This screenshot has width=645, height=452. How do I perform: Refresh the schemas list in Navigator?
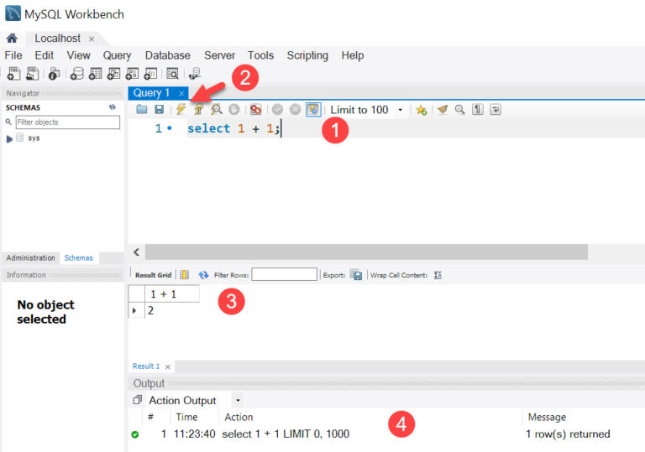click(x=113, y=107)
